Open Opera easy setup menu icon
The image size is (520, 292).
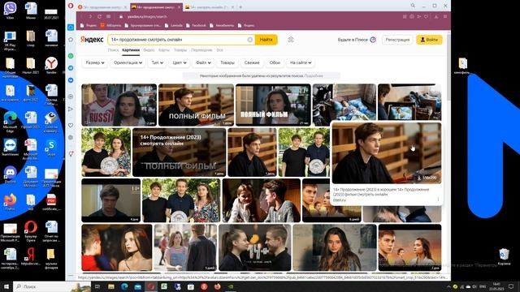(x=445, y=16)
